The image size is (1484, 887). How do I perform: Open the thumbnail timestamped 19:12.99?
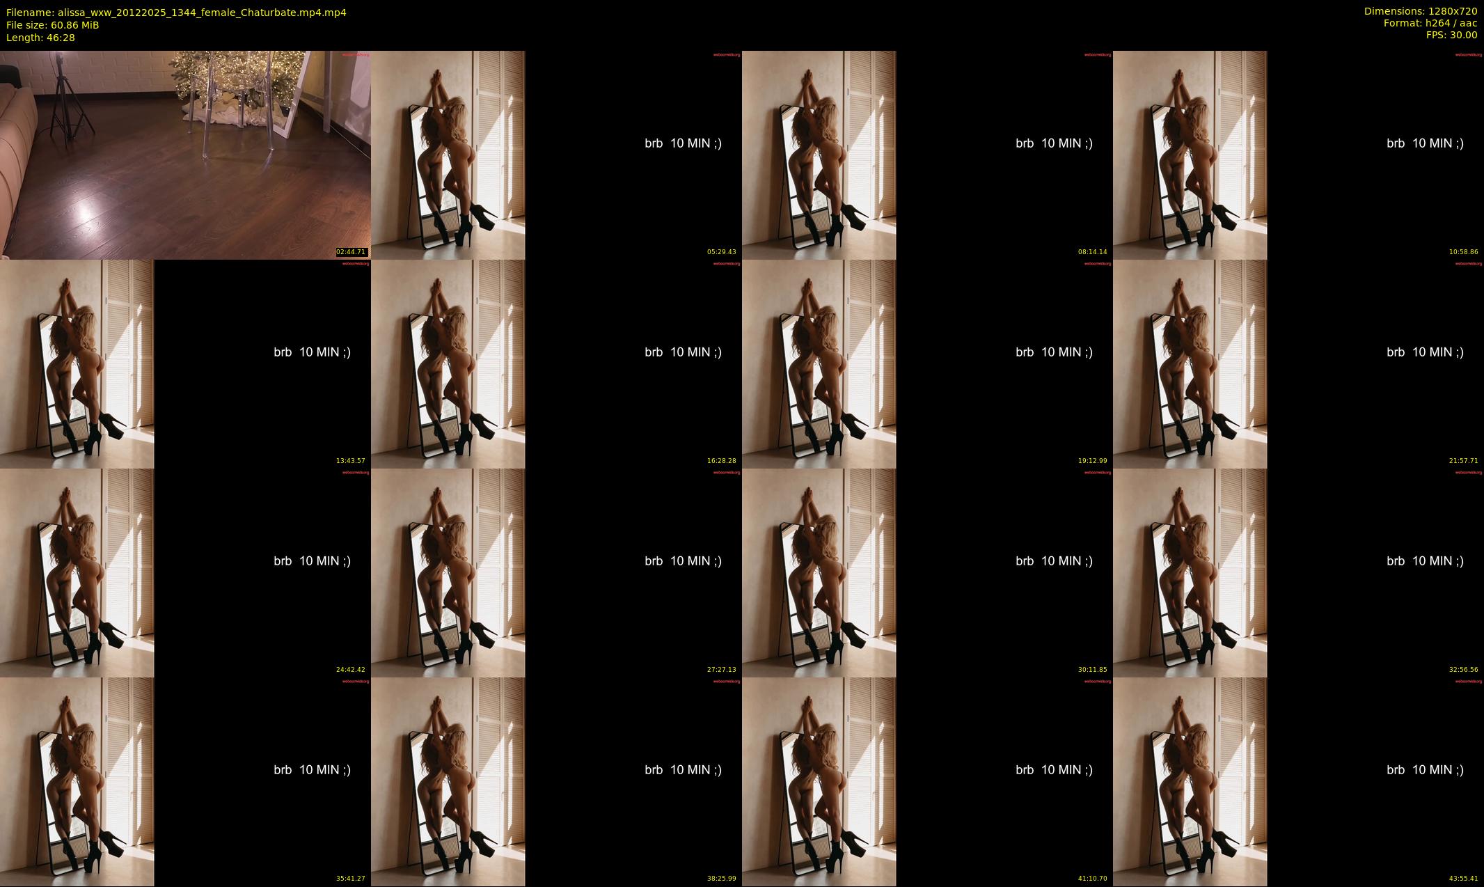point(927,363)
